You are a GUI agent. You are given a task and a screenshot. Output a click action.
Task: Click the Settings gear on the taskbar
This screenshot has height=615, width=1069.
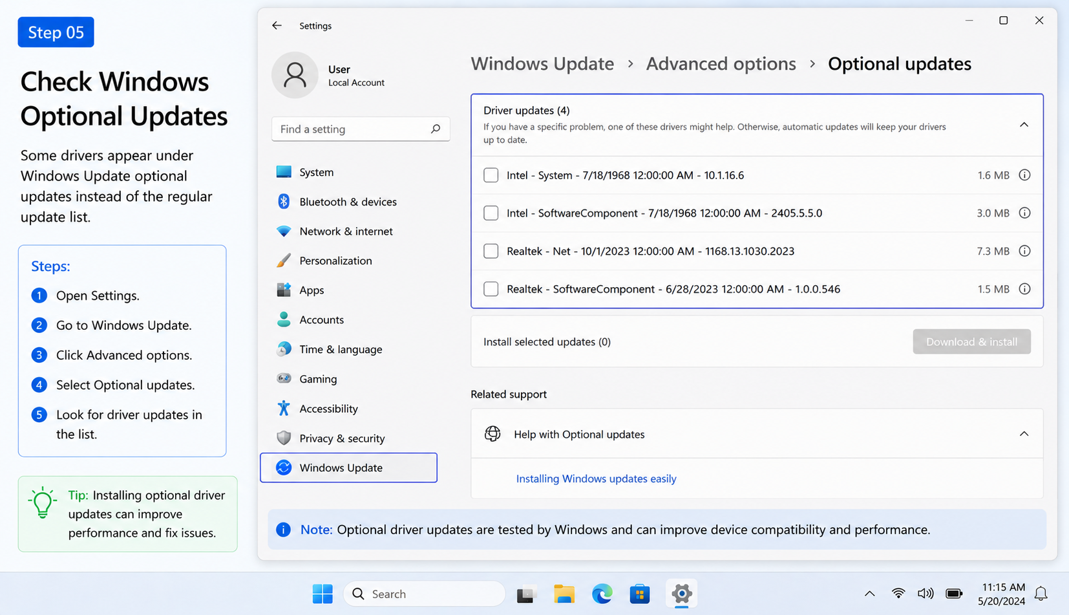(682, 594)
